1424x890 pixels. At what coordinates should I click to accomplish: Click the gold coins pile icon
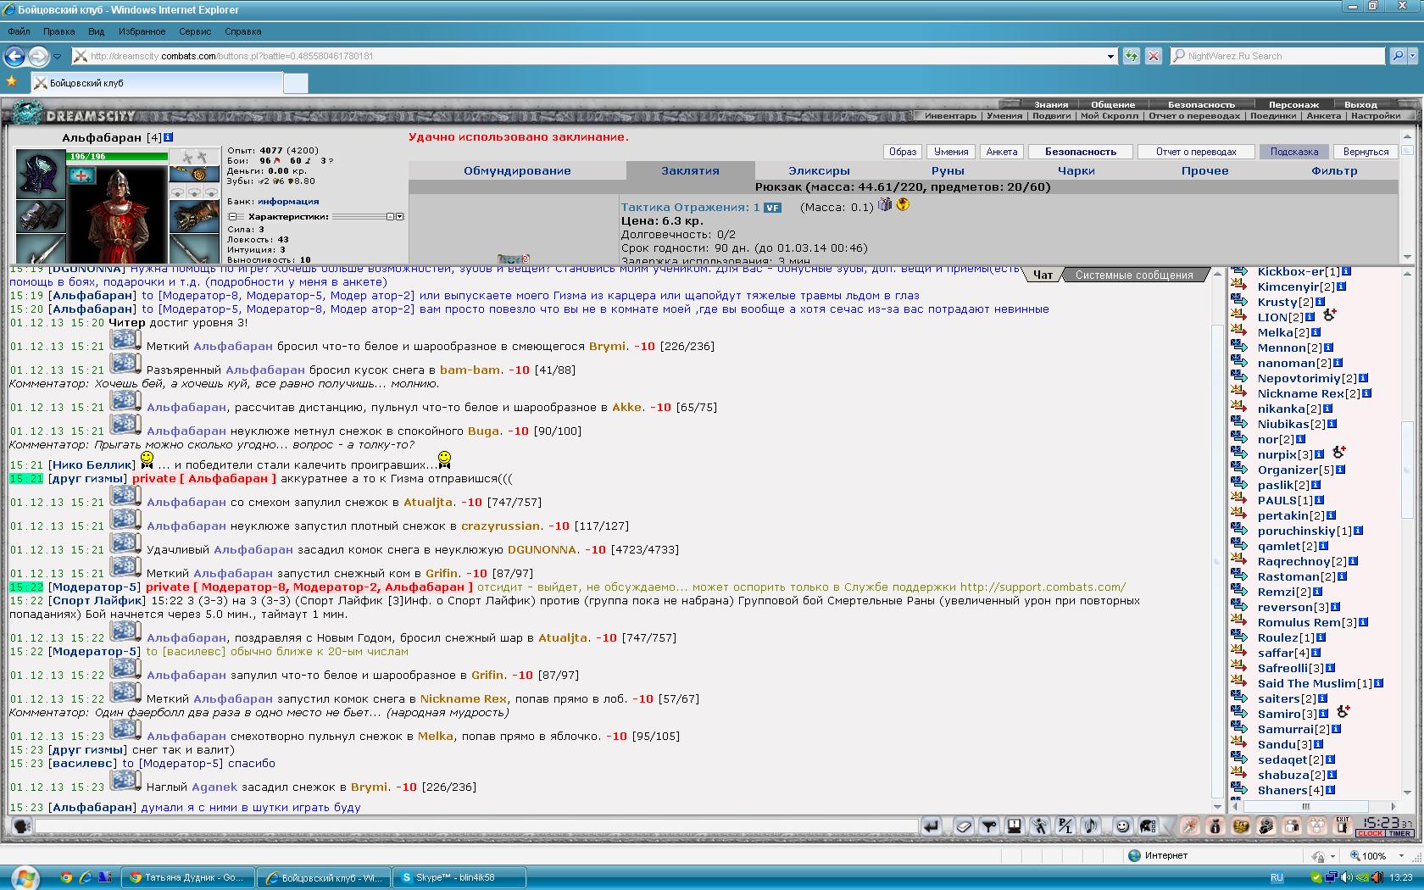click(1241, 826)
